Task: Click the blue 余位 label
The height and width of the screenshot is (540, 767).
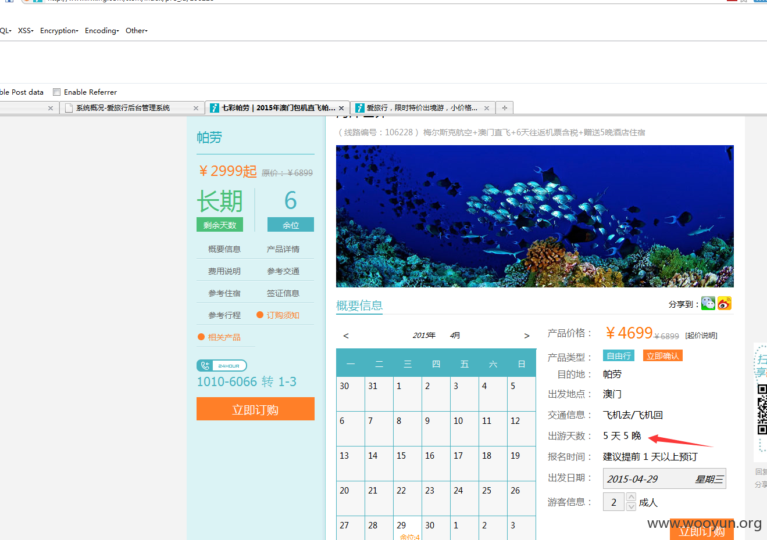Action: point(291,225)
